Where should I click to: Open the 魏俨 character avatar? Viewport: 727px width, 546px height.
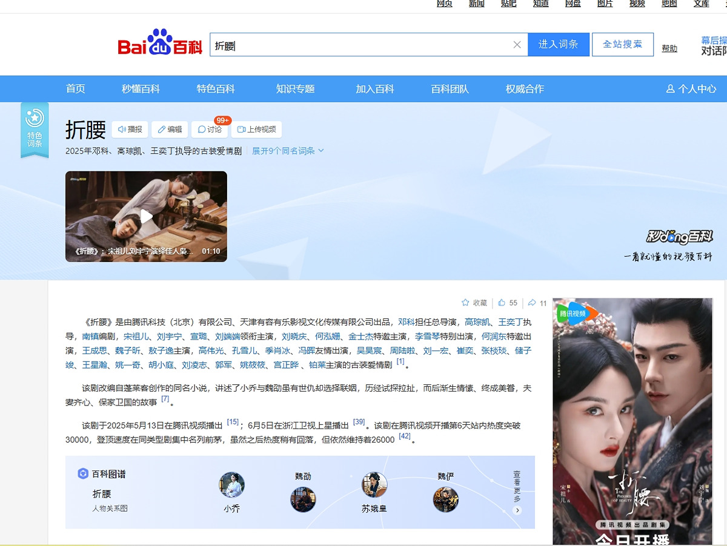coord(446,499)
